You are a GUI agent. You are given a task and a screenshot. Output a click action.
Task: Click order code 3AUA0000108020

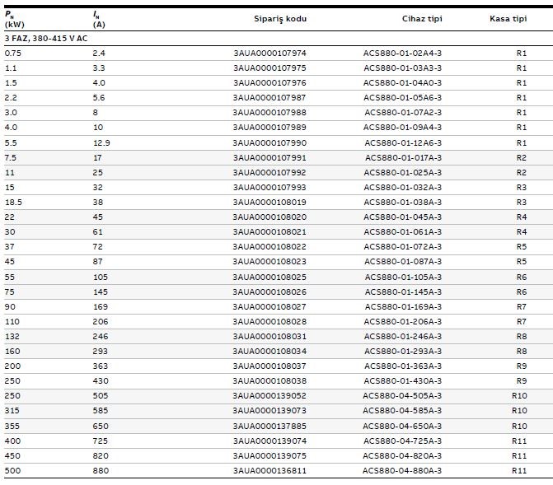point(269,217)
